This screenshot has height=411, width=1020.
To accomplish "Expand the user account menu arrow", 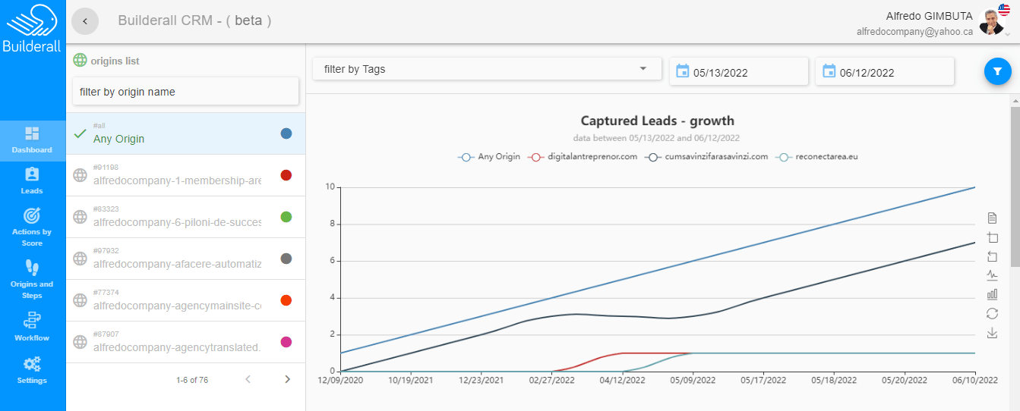I will point(1007,34).
